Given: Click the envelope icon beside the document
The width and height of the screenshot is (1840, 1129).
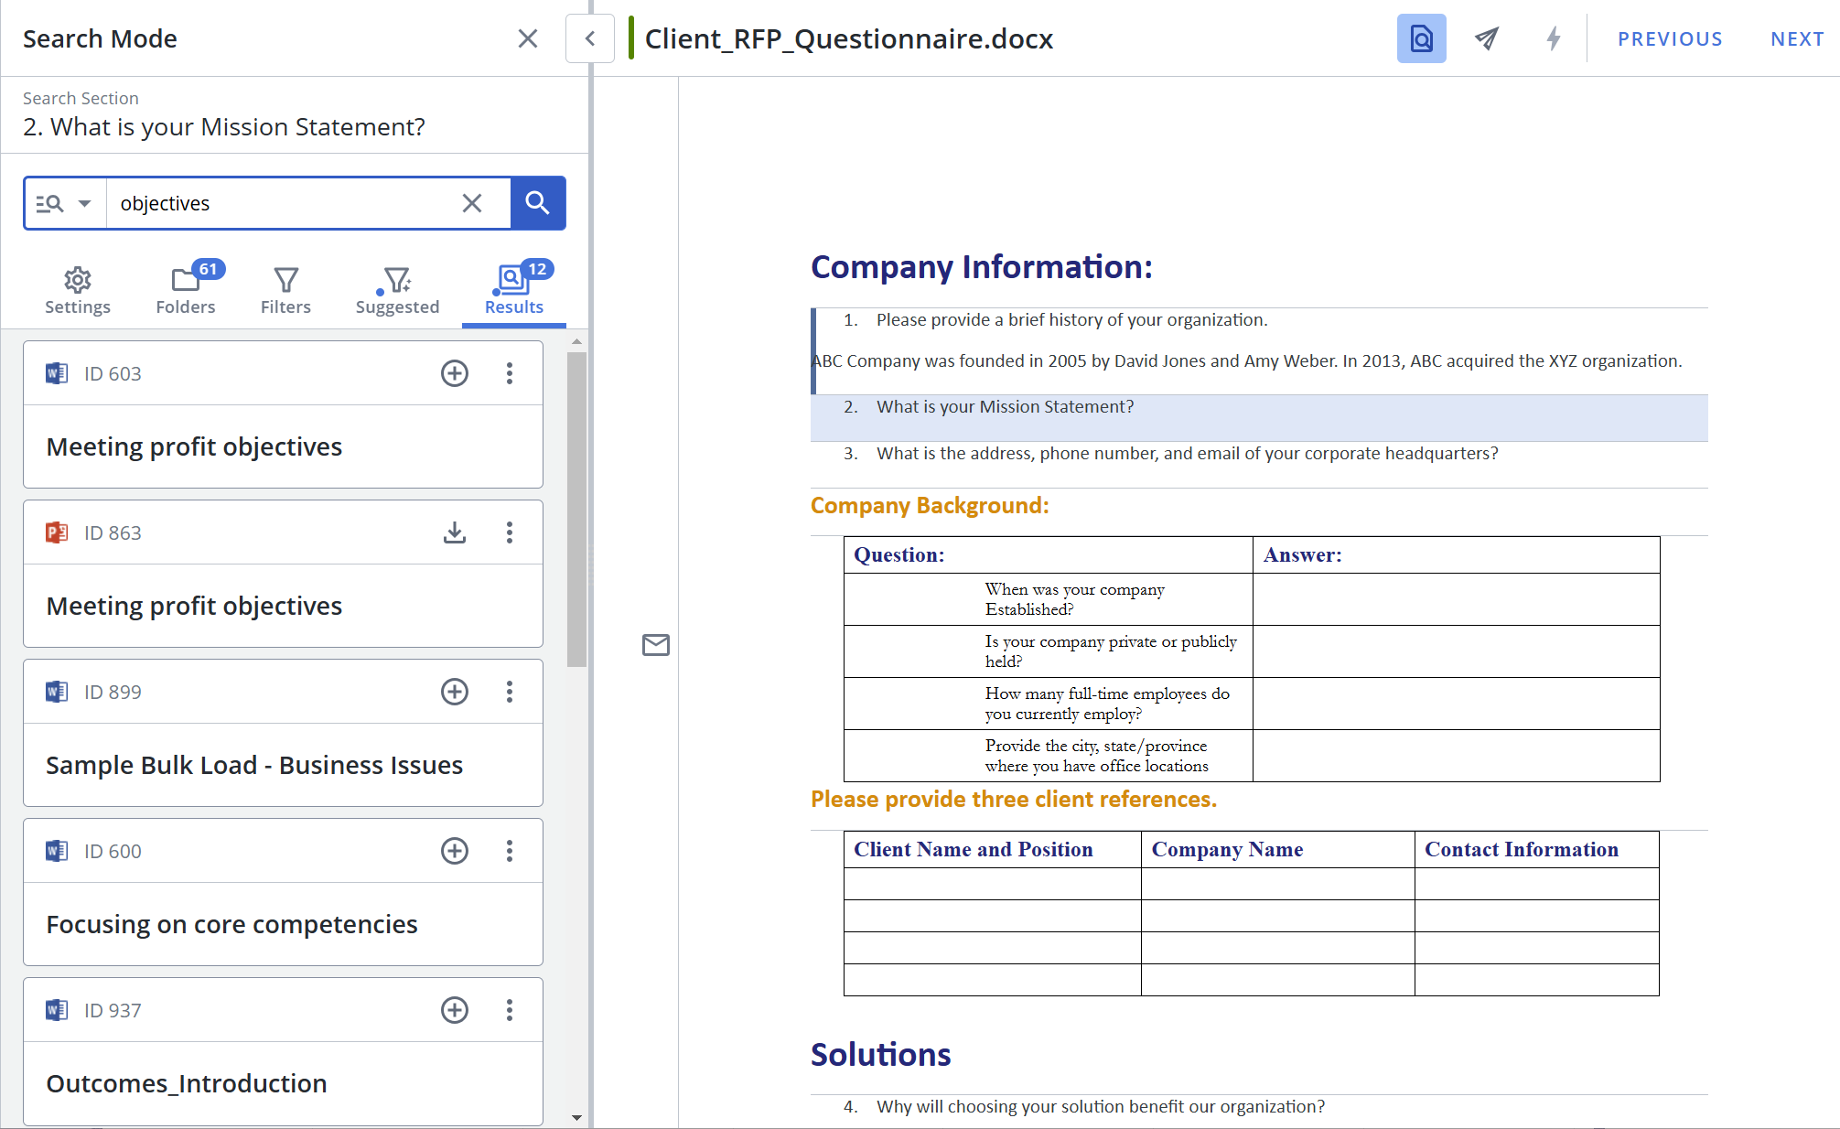Looking at the screenshot, I should click(x=656, y=645).
